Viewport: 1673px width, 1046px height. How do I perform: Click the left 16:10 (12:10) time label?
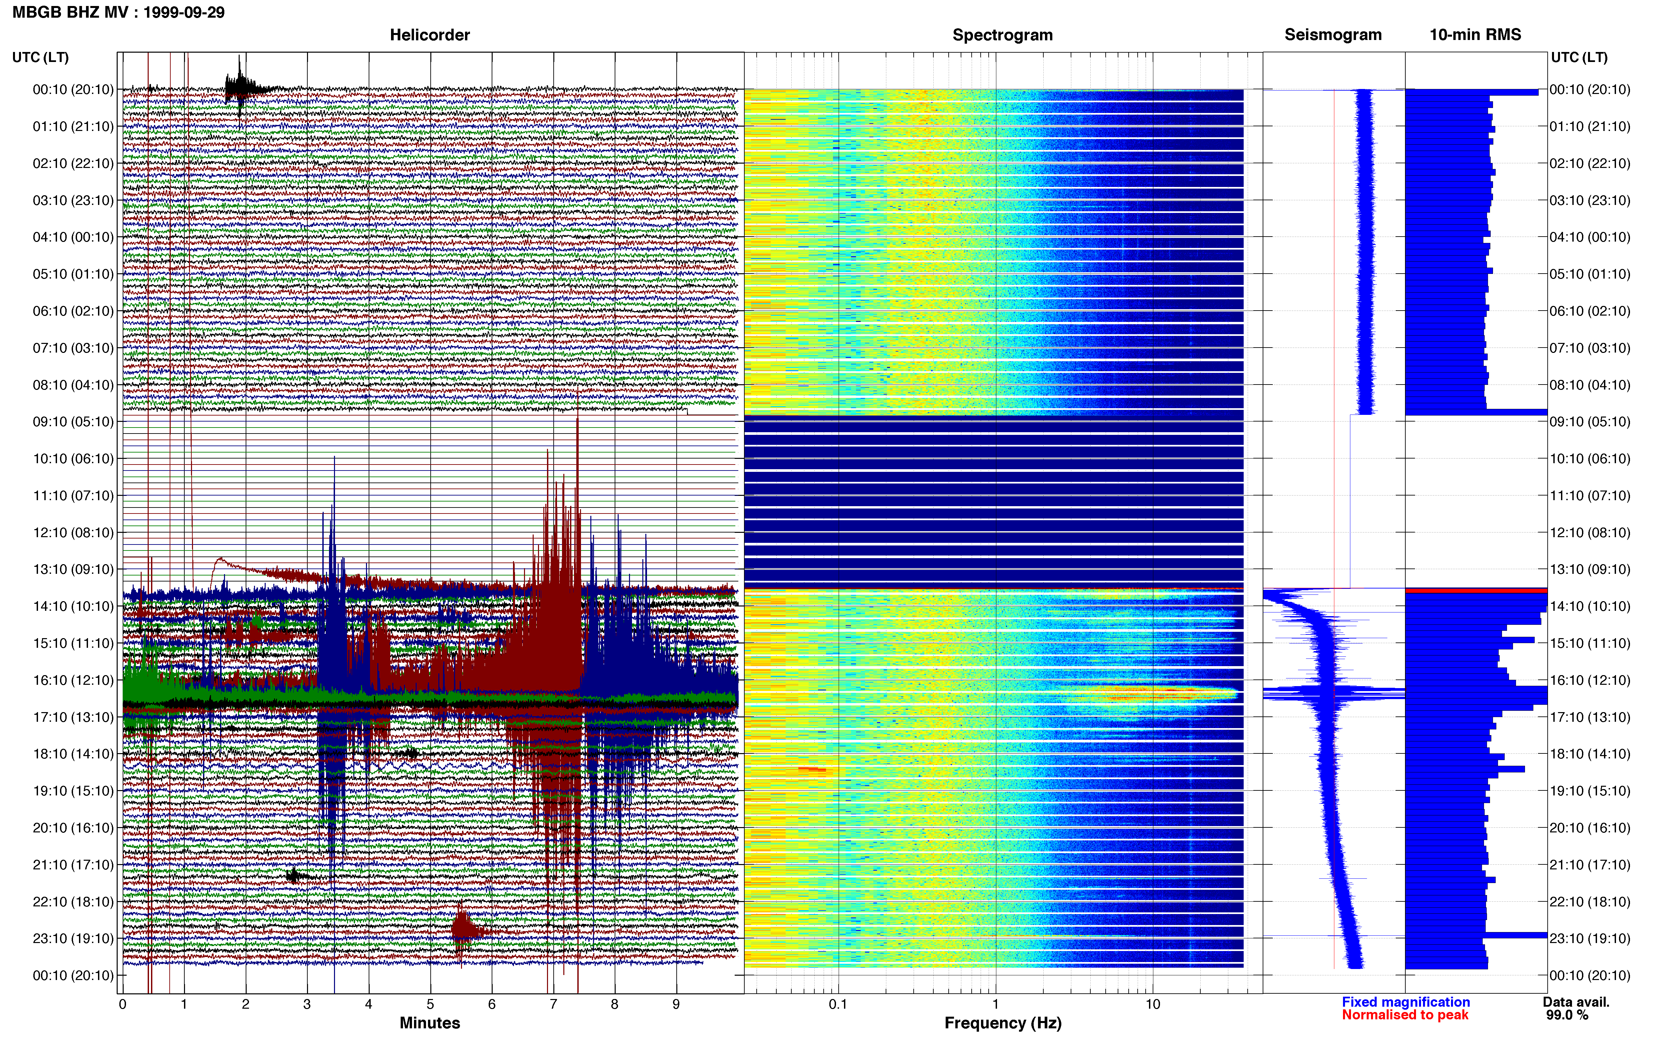[x=73, y=680]
